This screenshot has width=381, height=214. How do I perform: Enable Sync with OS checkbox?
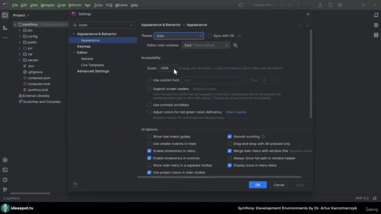tap(210, 36)
